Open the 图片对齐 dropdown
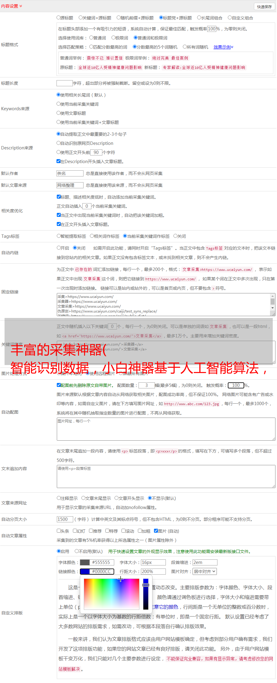 [x=205, y=572]
